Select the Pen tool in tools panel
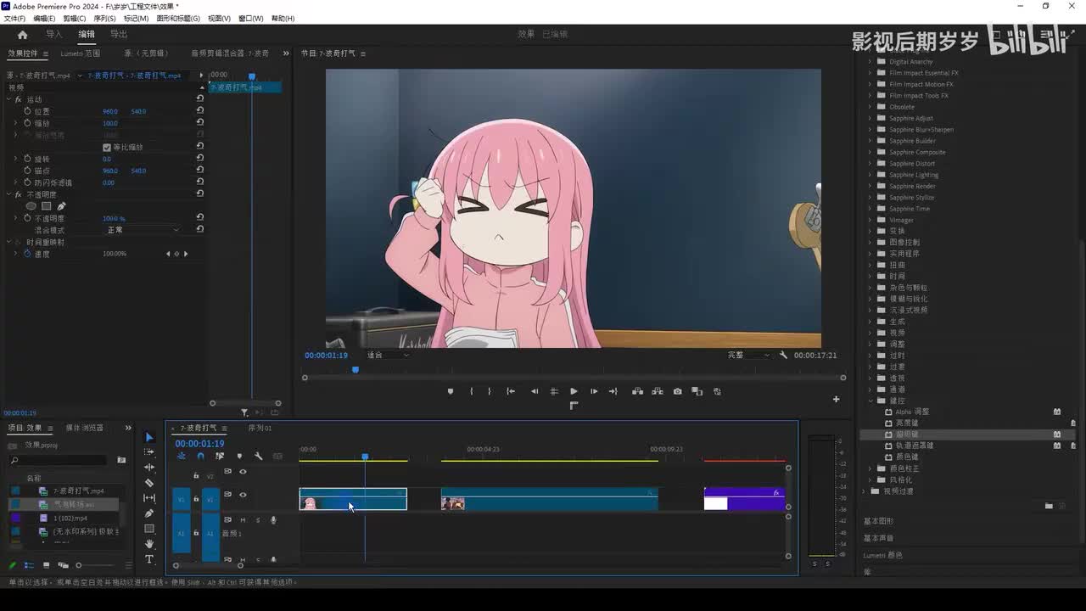This screenshot has width=1086, height=611. click(149, 513)
